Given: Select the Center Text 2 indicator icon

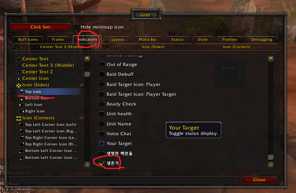Looking at the screenshot, I should pyautogui.click(x=19, y=72).
